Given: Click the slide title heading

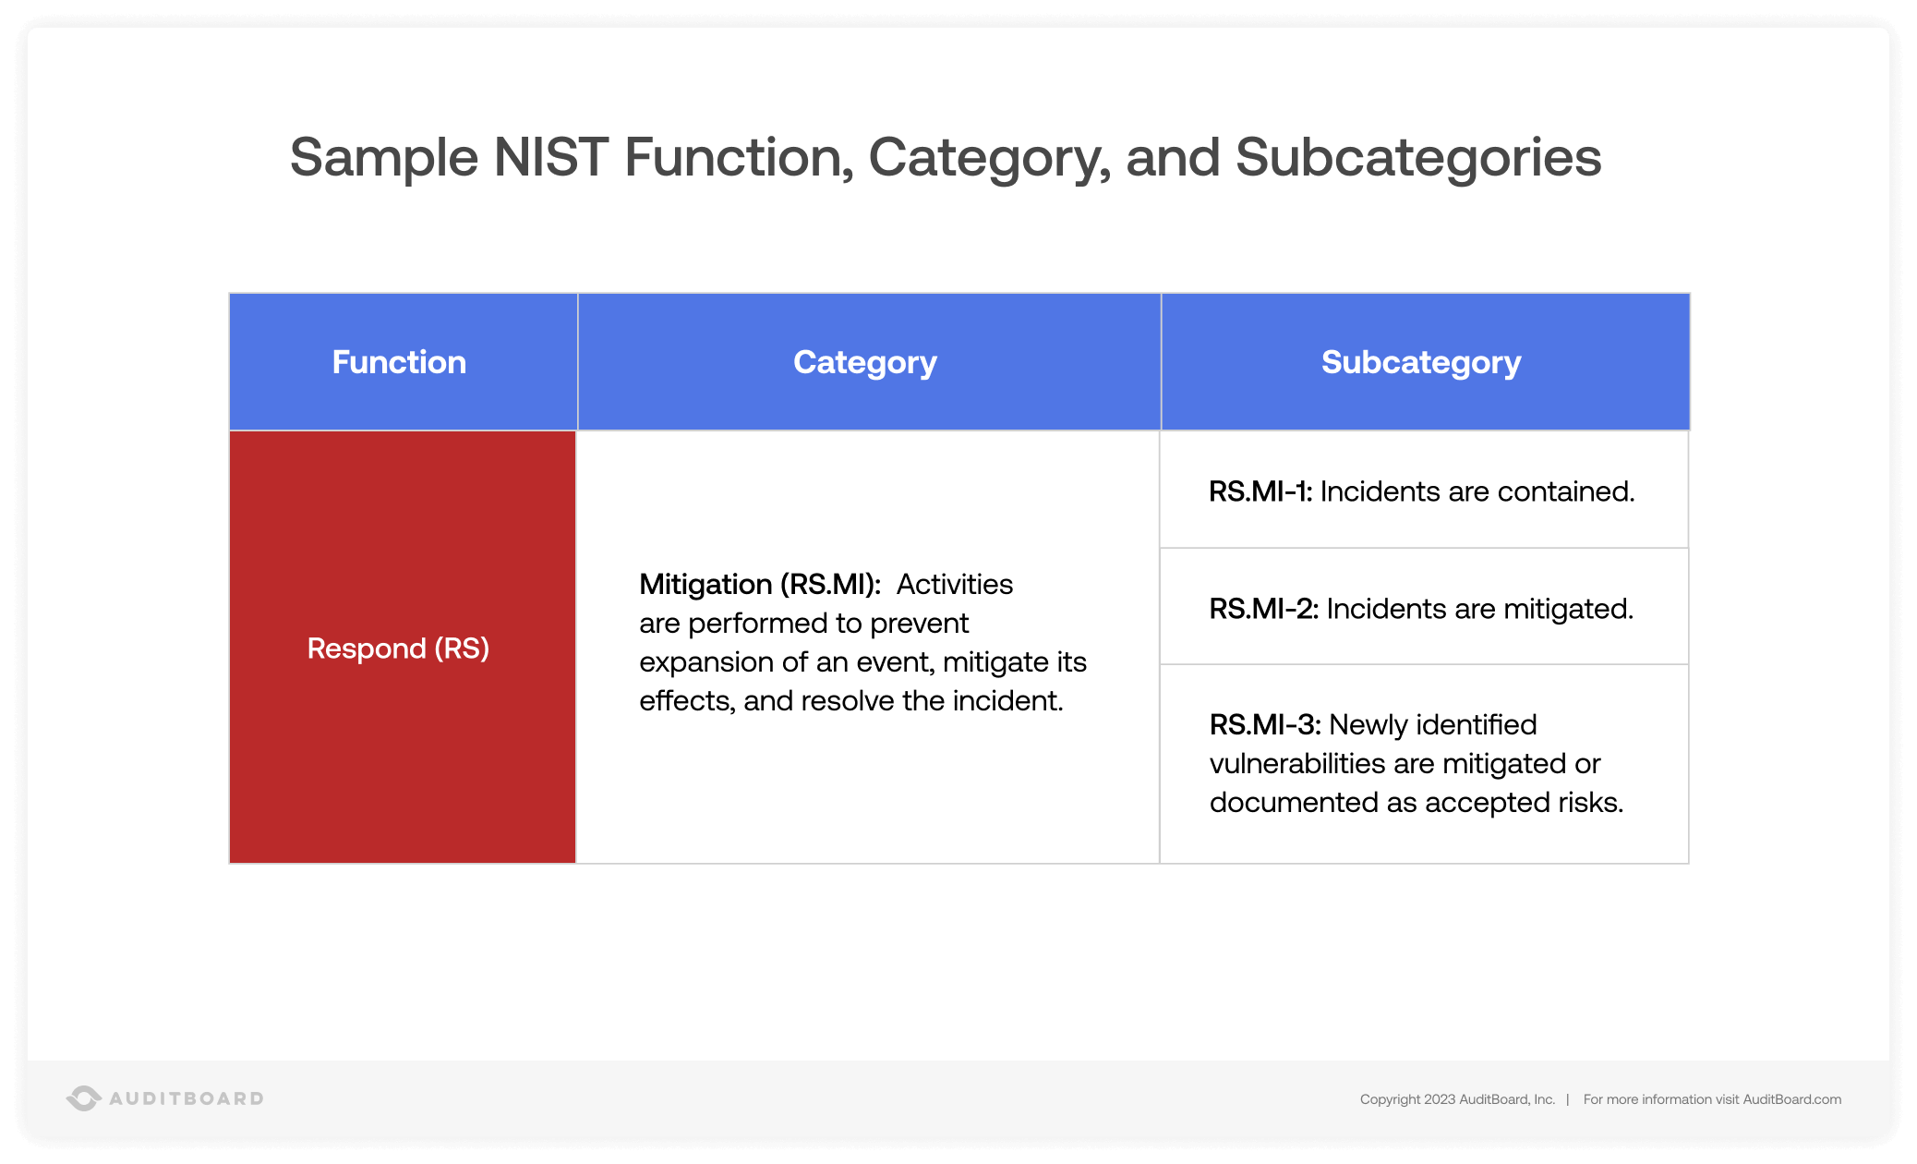Looking at the screenshot, I should (x=946, y=157).
